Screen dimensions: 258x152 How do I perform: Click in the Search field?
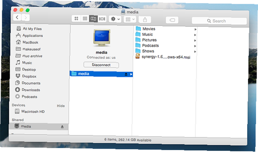(219, 21)
